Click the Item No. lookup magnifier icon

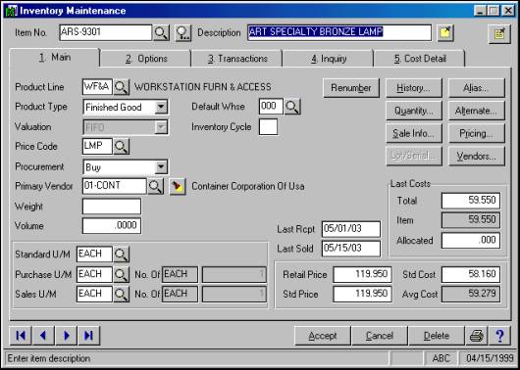(161, 32)
